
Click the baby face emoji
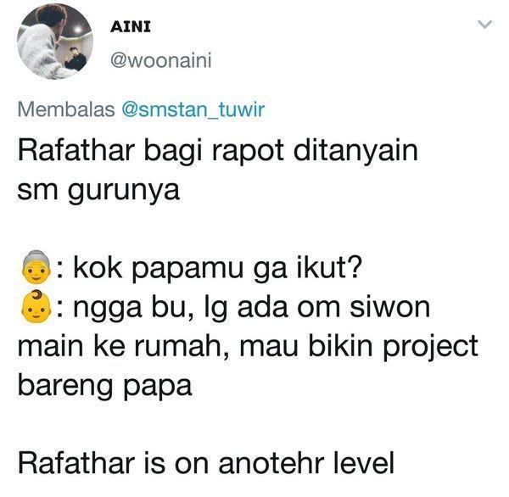tap(36, 306)
